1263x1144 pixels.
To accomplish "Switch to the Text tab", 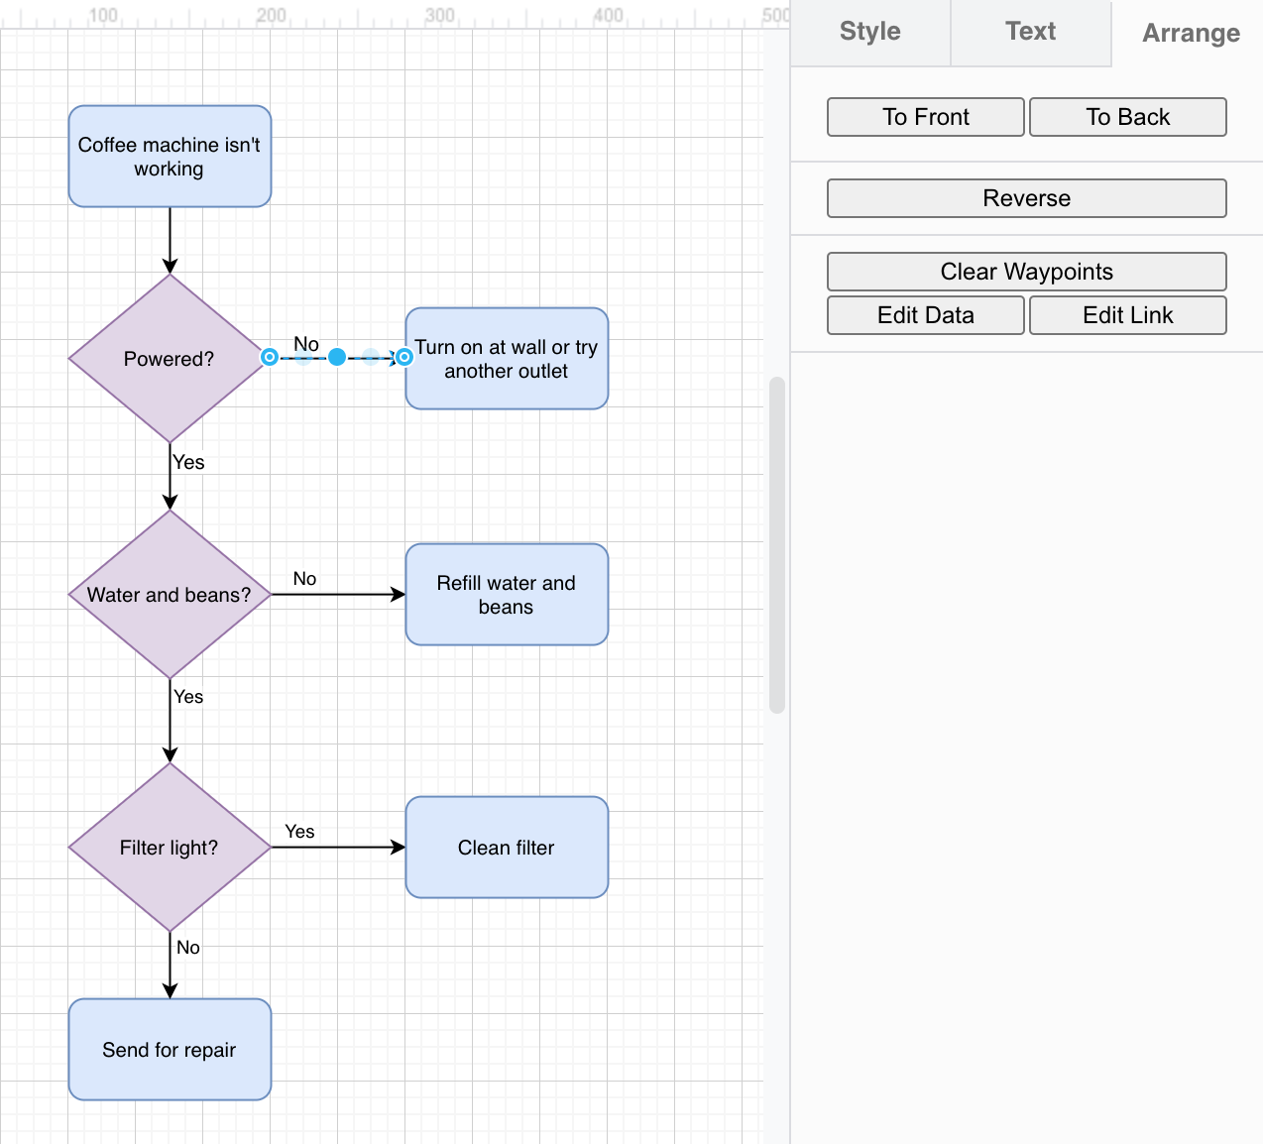I will click(1030, 32).
